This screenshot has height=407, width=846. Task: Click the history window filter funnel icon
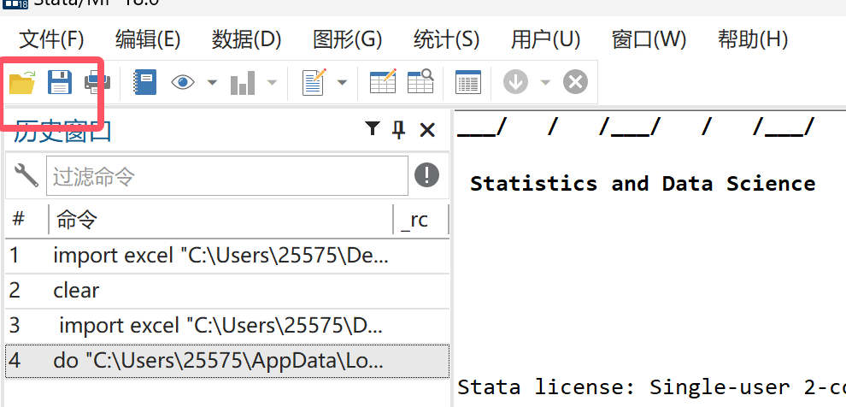click(373, 128)
